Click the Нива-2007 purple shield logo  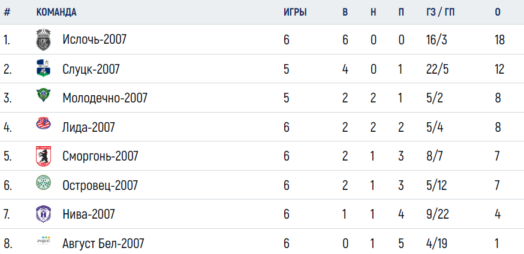pyautogui.click(x=43, y=214)
